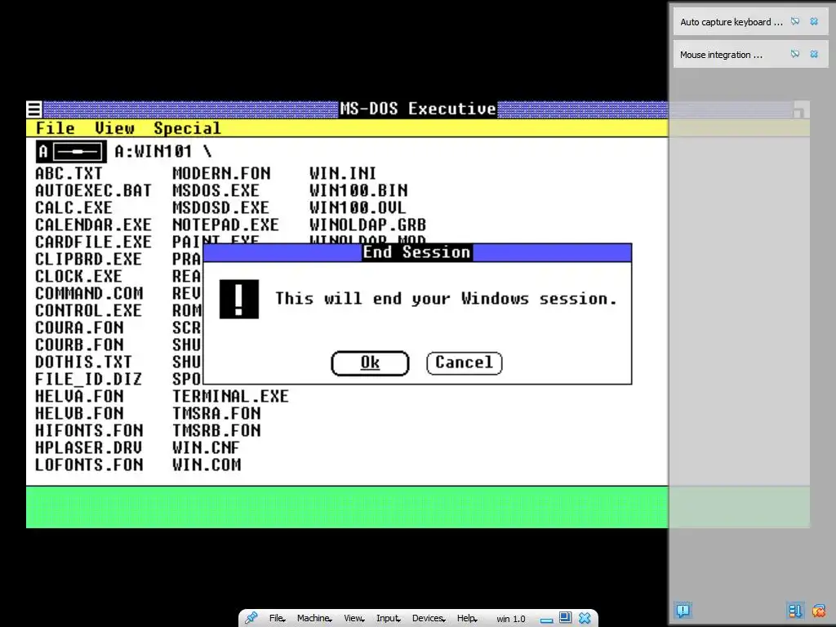Select CARDFILE.EXE in the file list
The height and width of the screenshot is (627, 836).
[93, 242]
